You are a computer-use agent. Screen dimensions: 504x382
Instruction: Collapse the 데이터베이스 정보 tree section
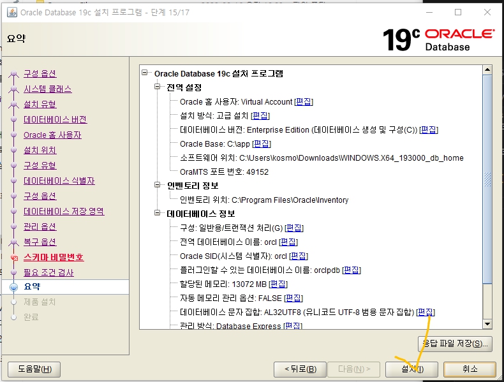click(x=157, y=213)
